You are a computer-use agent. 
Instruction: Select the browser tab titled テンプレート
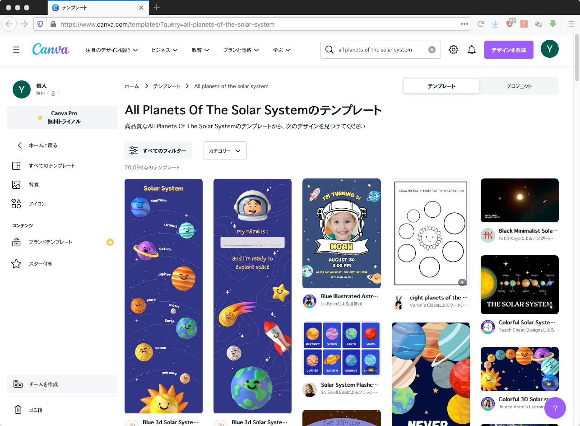click(98, 8)
